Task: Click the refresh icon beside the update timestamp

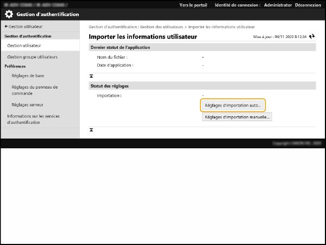Action: [x=312, y=36]
